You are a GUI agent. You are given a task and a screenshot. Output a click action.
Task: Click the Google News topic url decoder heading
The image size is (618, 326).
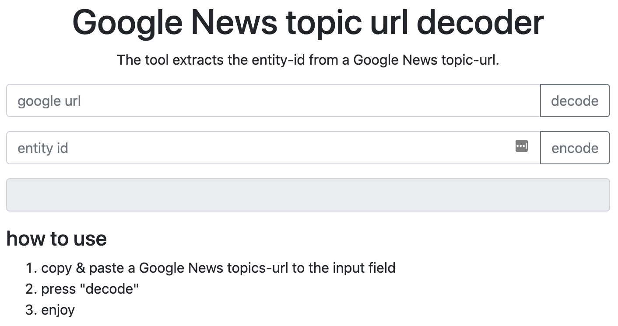click(308, 22)
